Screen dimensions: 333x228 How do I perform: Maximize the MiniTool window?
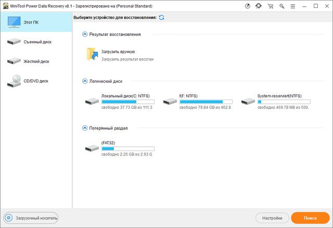tap(316, 6)
